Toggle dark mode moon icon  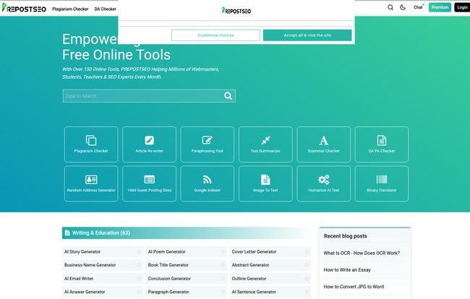[x=403, y=7]
